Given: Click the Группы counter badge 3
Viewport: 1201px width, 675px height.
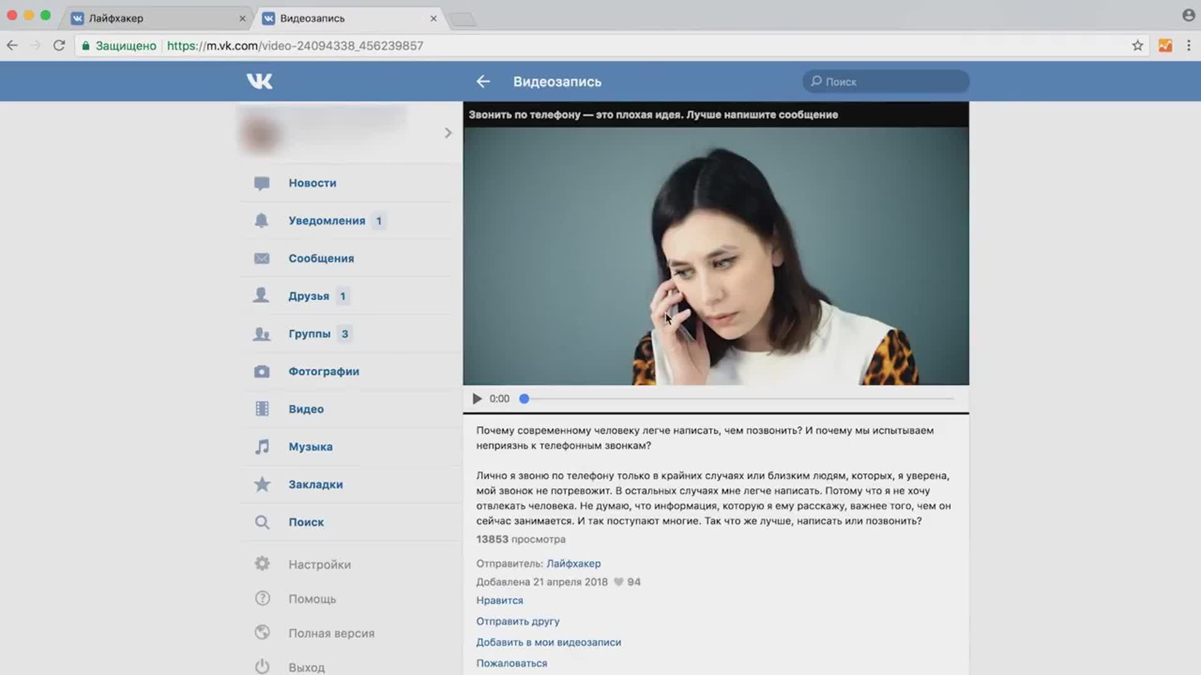Looking at the screenshot, I should coord(345,334).
